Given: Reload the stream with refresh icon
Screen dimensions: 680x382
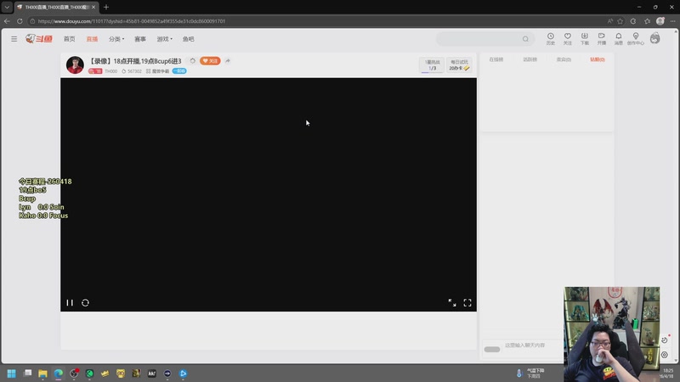Looking at the screenshot, I should pyautogui.click(x=86, y=303).
